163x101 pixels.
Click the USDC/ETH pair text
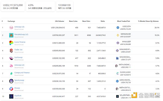127,27
